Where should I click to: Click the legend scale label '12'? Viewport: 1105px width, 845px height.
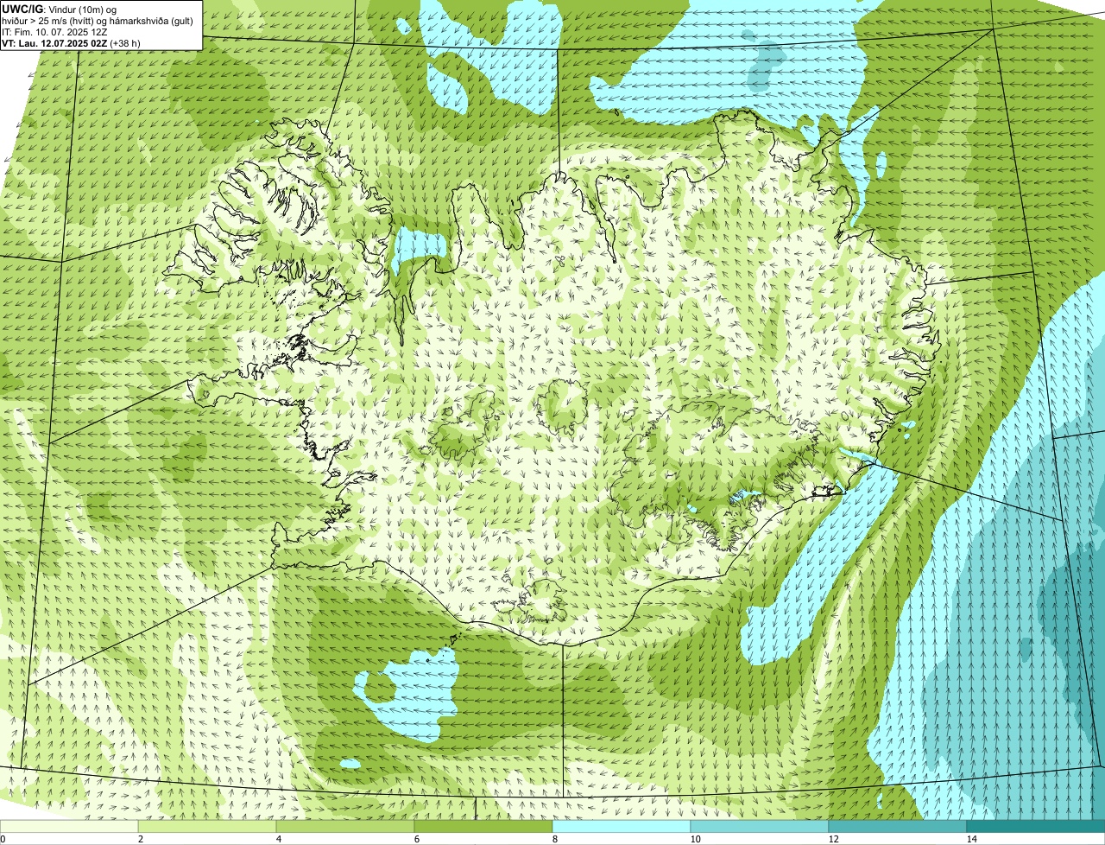833,839
